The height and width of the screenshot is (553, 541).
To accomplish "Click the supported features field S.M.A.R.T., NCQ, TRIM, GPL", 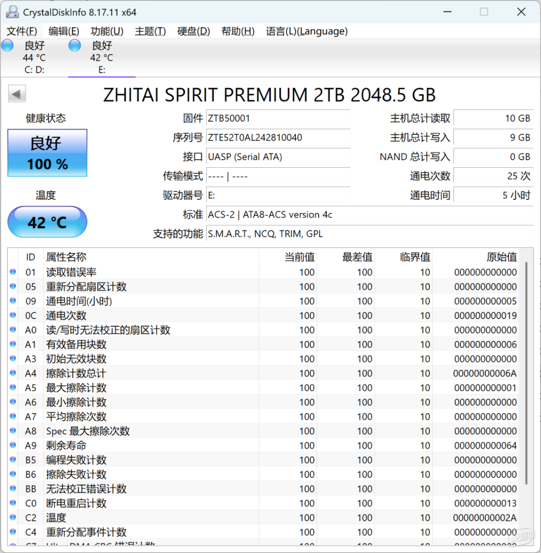I will coord(370,234).
